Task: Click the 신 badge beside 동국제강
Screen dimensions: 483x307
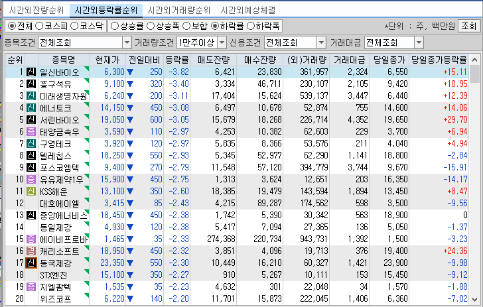Action: [x=31, y=263]
